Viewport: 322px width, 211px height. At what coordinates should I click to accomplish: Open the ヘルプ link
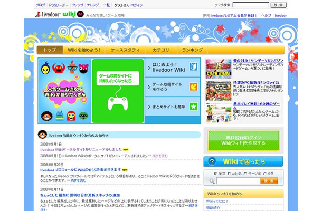pos(266,16)
